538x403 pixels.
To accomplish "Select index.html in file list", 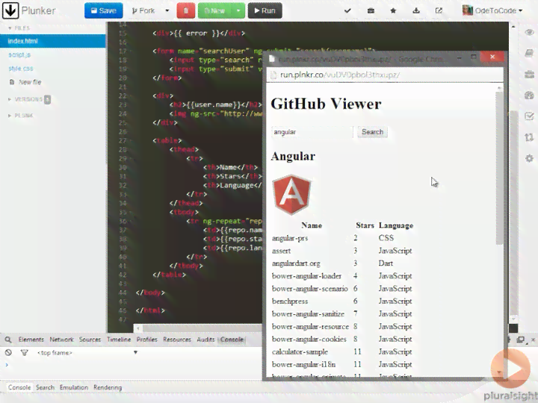I will 53,41.
